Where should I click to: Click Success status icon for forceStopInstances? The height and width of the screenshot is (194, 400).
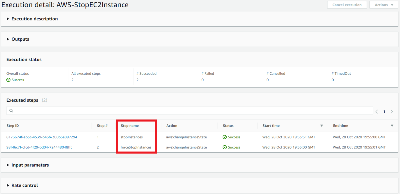point(225,147)
